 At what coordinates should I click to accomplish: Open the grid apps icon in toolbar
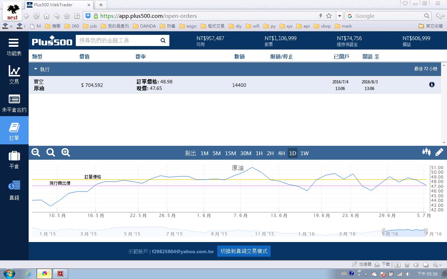coord(77,16)
